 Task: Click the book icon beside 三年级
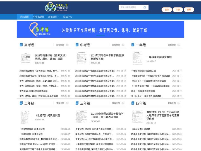pos(77,103)
